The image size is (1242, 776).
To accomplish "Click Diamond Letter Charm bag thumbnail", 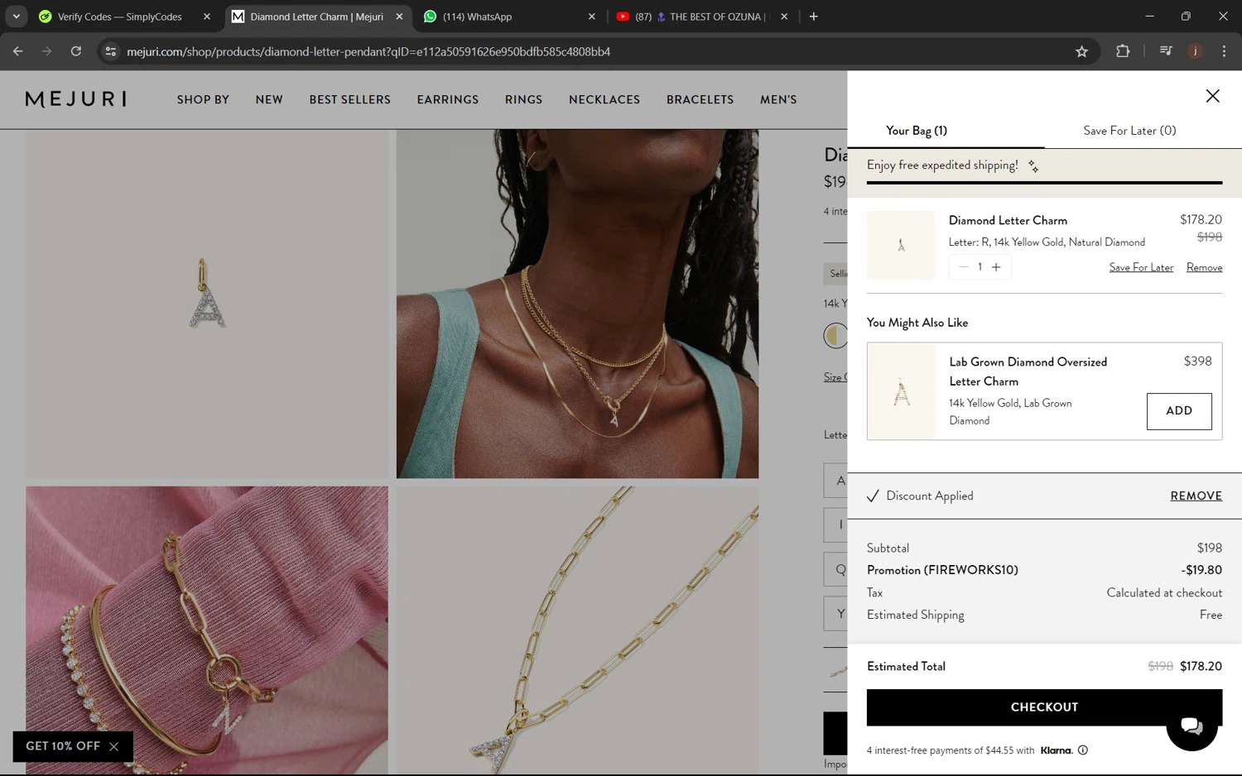I will tap(901, 245).
